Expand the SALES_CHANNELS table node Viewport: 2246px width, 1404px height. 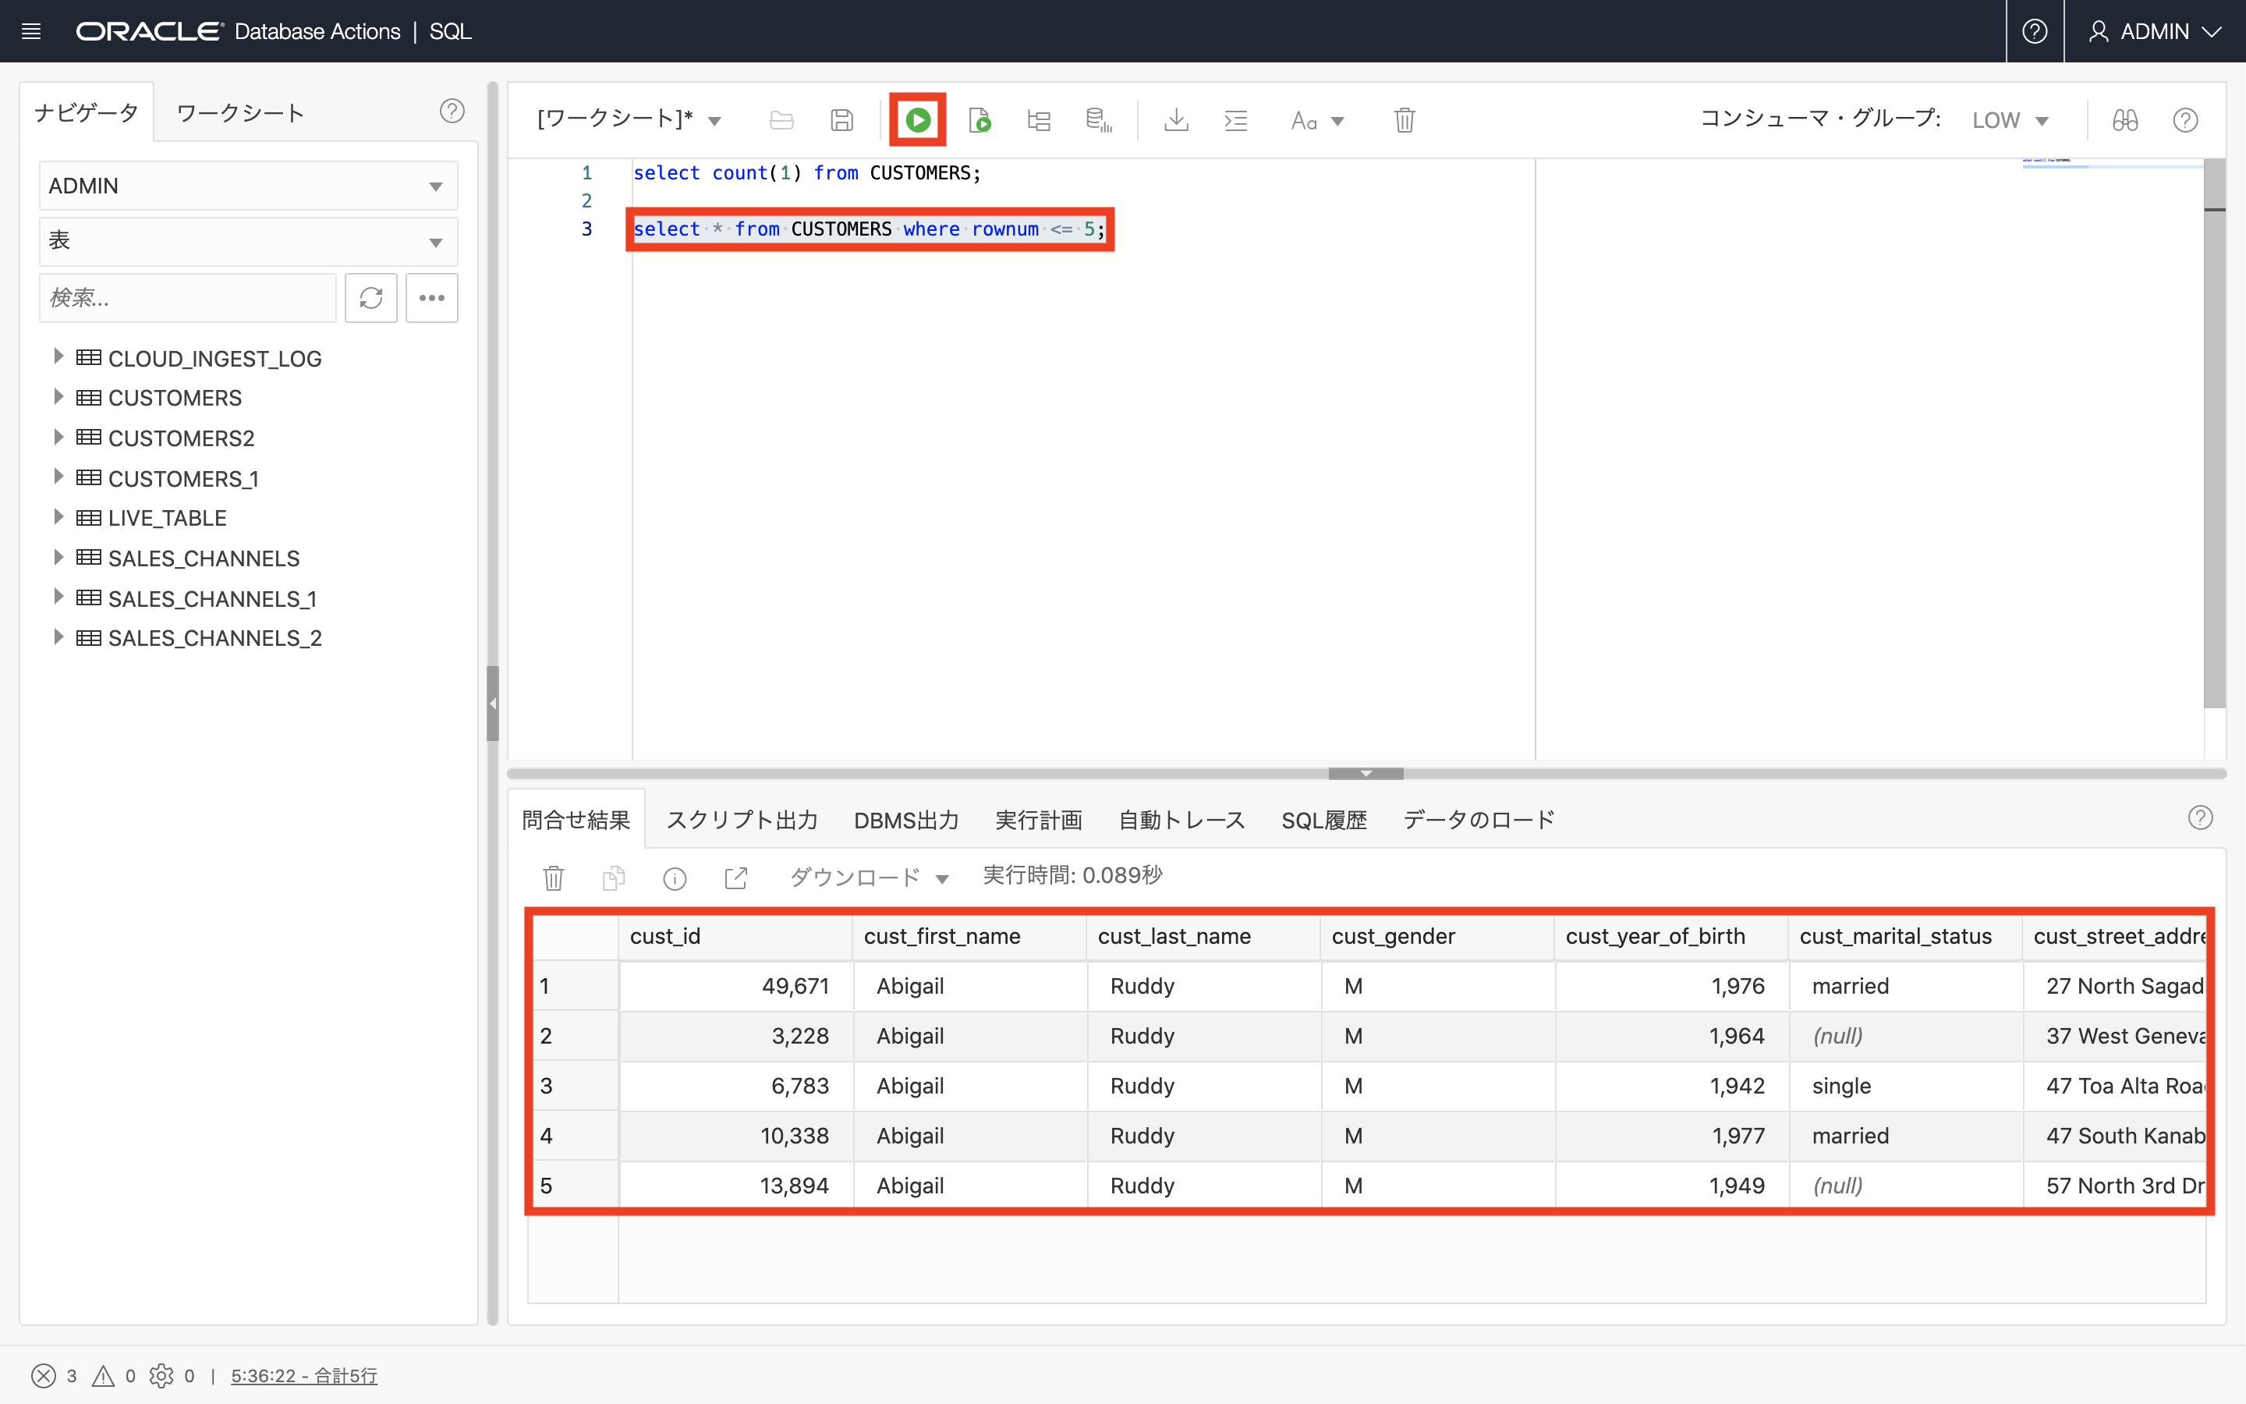coord(58,557)
